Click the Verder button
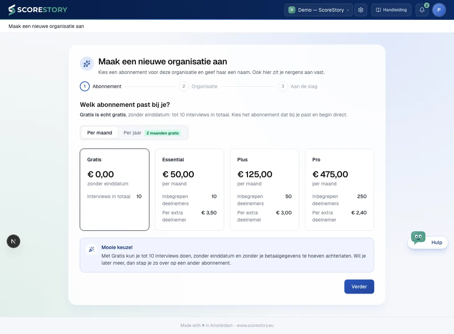Screen dimensions: 454x334 click(359, 287)
